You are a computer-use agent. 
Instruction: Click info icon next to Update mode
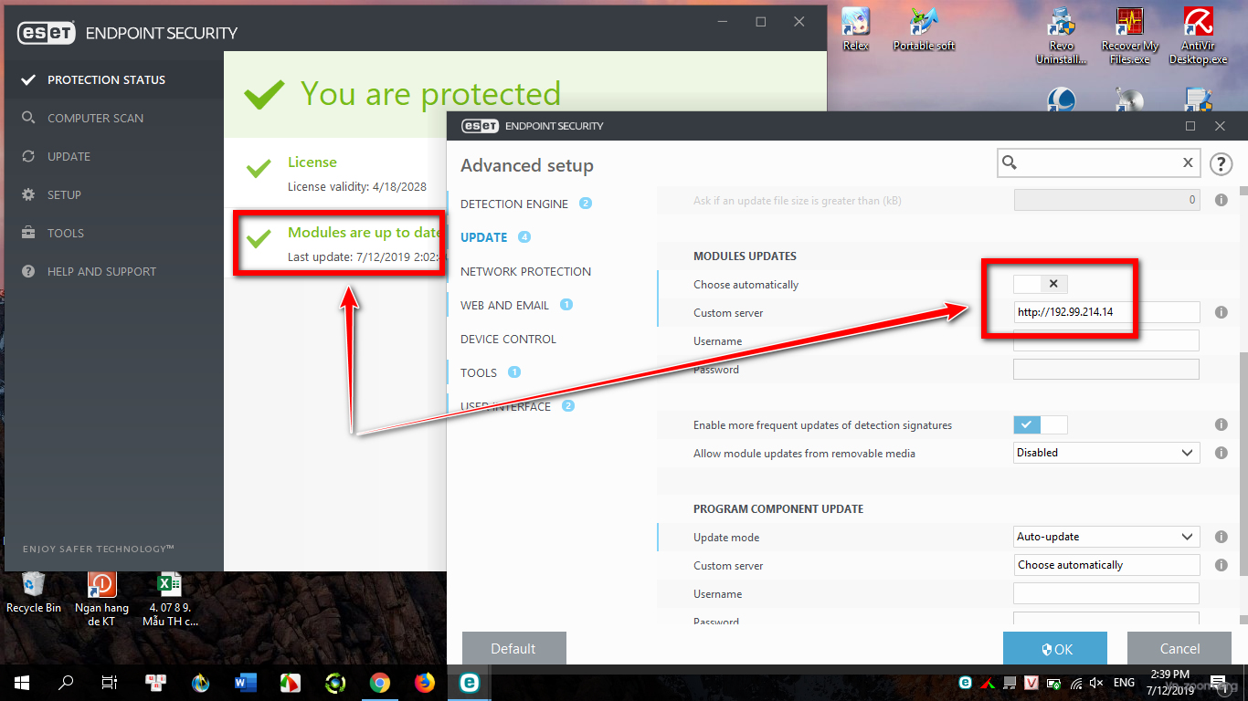[1221, 538]
